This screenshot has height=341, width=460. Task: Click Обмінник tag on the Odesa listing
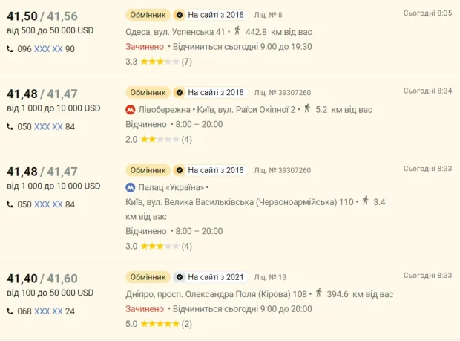pyautogui.click(x=148, y=15)
